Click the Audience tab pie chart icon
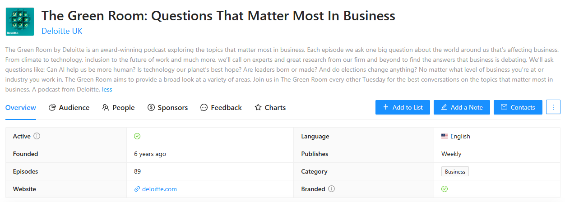565x202 pixels. tap(52, 107)
